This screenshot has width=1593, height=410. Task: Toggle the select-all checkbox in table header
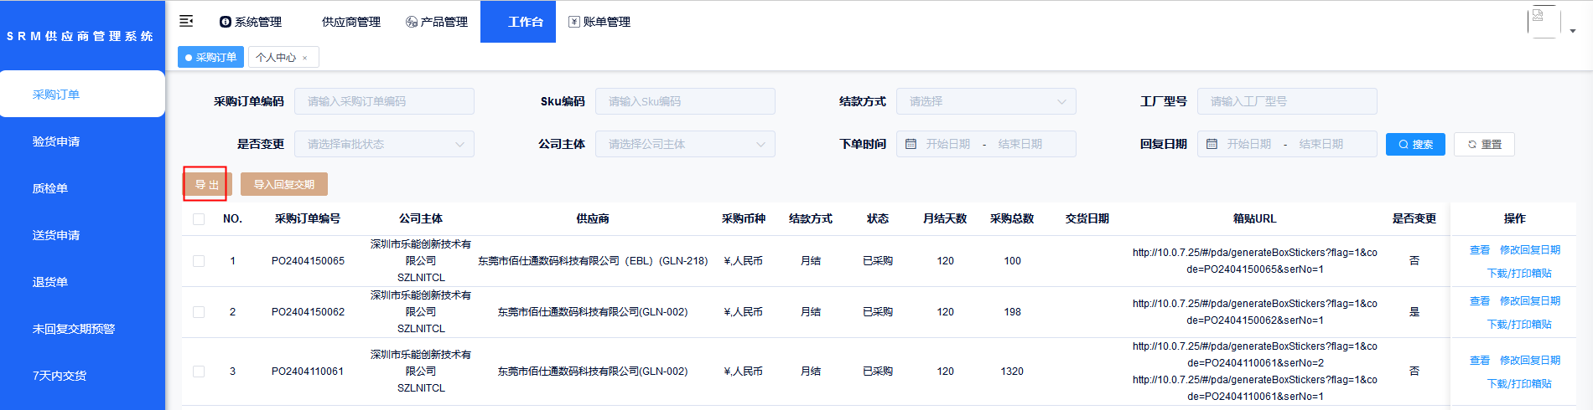coord(199,219)
